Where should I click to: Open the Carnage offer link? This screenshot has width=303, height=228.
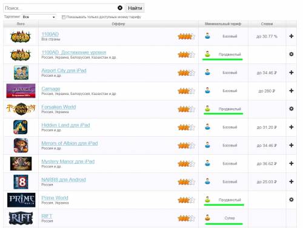[x=51, y=88]
